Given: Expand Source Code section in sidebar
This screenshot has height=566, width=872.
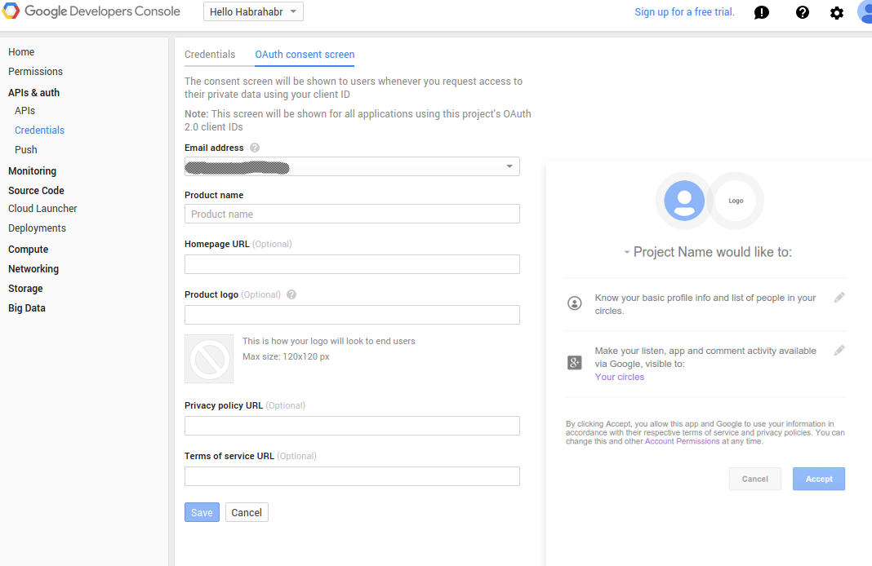Looking at the screenshot, I should coord(36,191).
